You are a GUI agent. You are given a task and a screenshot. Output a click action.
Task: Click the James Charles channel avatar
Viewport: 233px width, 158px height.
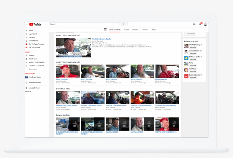186,52
